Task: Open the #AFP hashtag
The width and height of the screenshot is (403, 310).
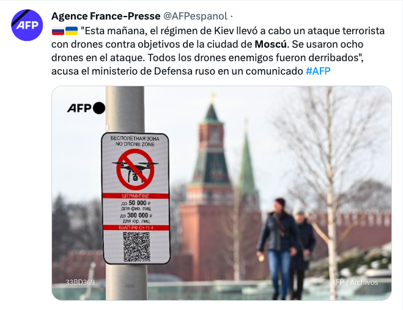Action: tap(318, 71)
